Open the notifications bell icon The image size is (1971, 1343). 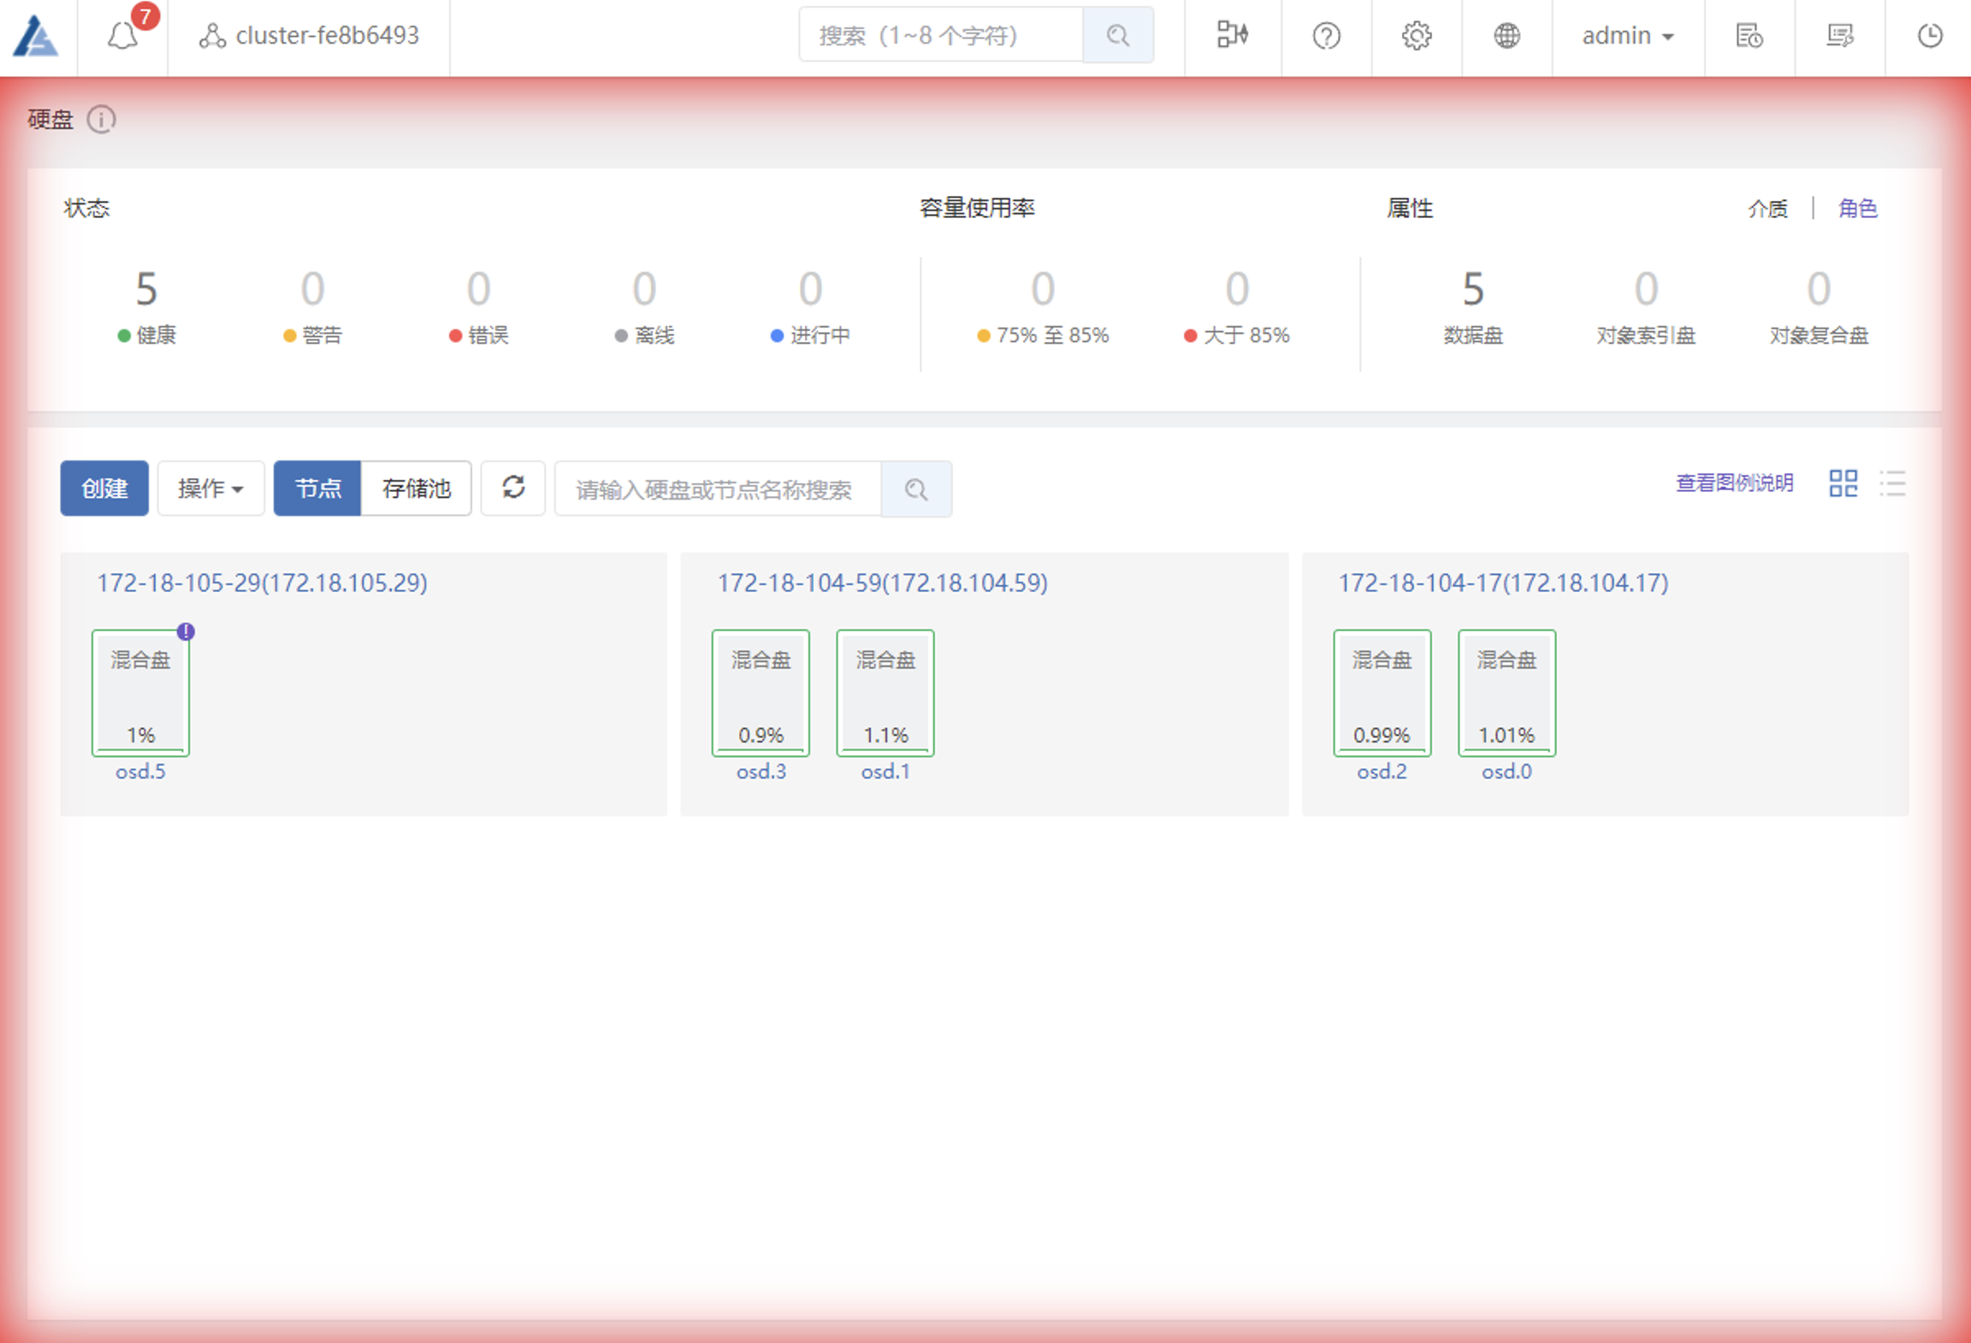pos(122,36)
